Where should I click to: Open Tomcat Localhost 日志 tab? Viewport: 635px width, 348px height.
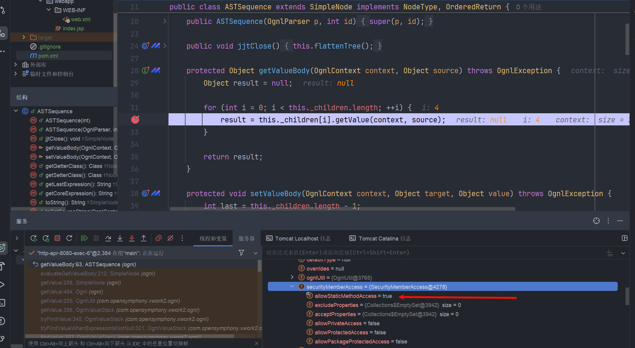coord(298,239)
